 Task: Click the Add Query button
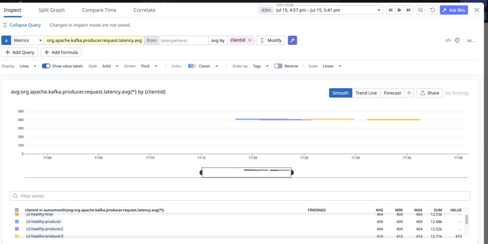tap(20, 52)
